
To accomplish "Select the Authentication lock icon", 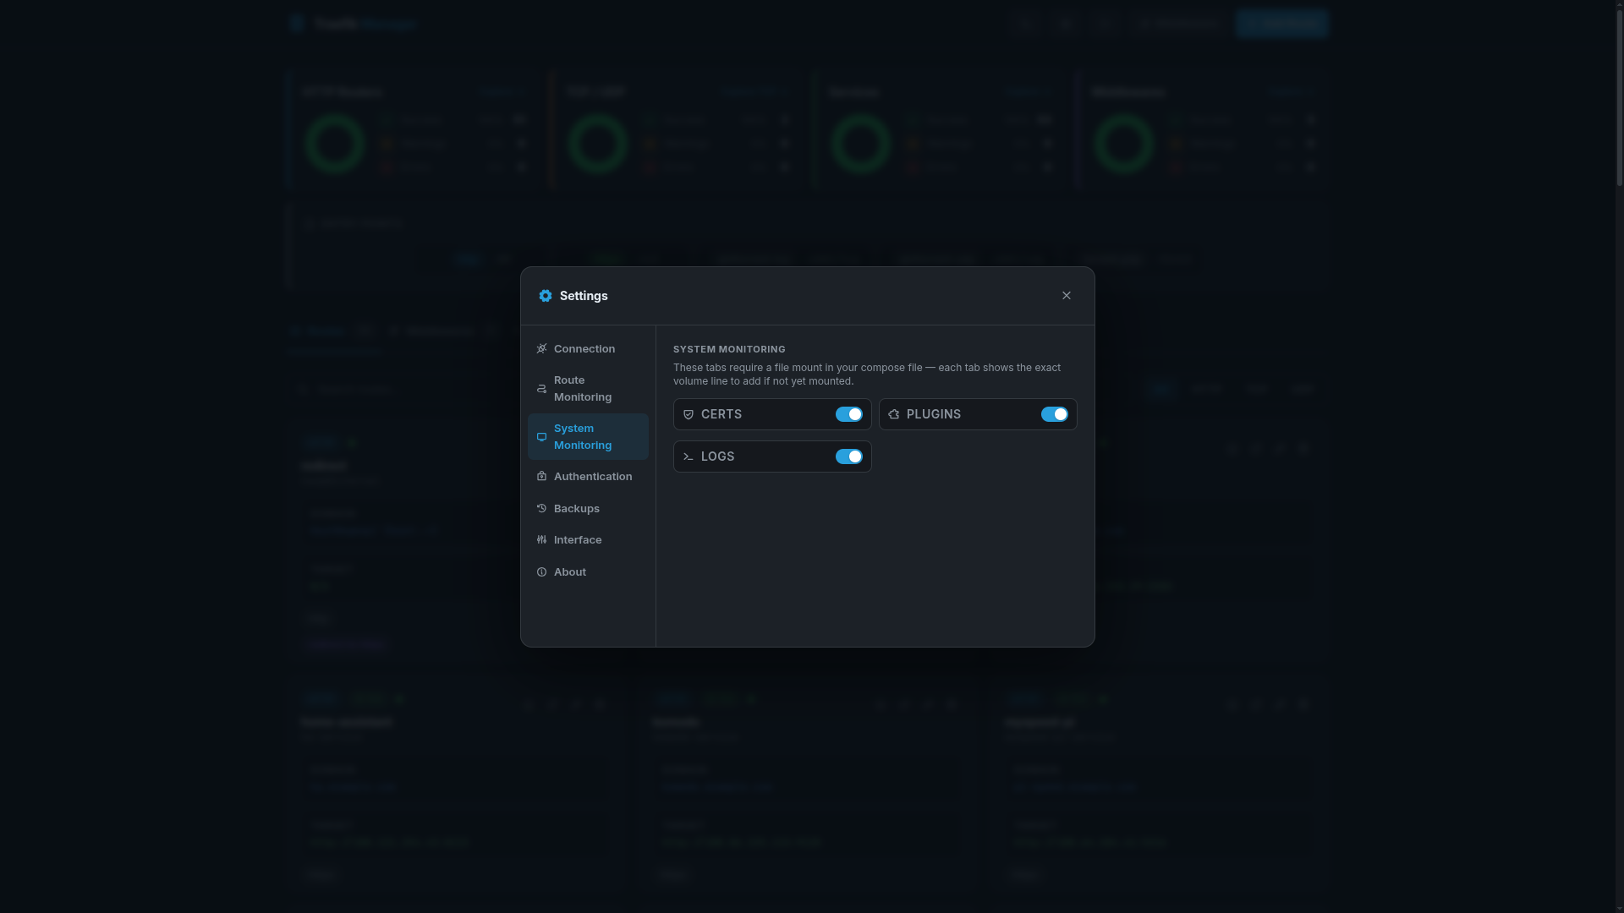I will (541, 476).
